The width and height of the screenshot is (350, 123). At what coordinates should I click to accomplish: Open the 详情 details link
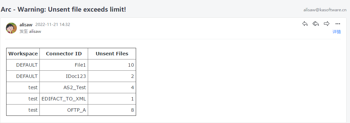pyautogui.click(x=337, y=32)
